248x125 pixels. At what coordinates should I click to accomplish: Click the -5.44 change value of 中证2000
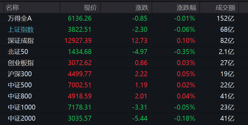click(x=140, y=119)
